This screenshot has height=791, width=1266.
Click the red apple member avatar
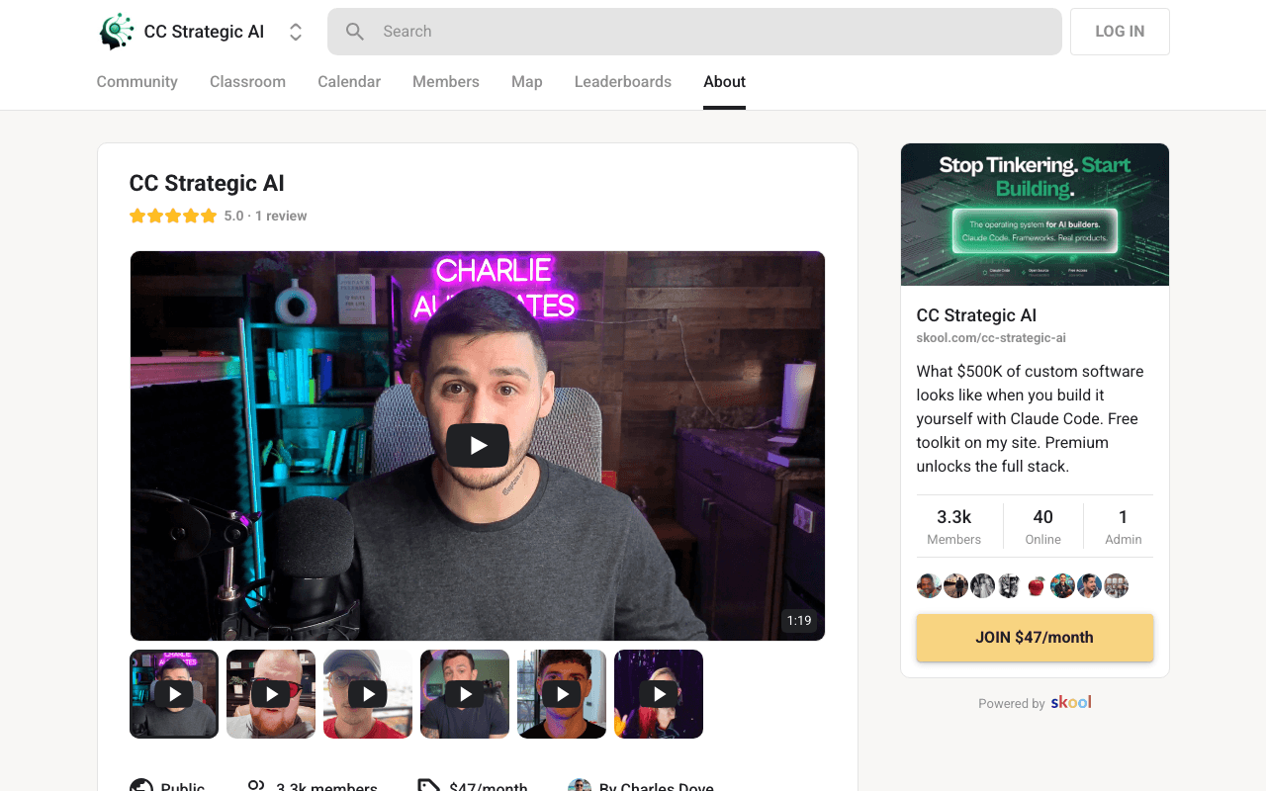(1036, 586)
